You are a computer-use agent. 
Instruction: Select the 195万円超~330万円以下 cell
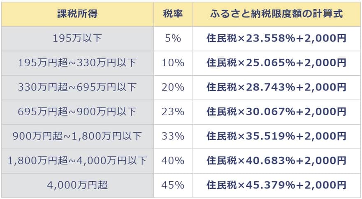tap(77, 63)
